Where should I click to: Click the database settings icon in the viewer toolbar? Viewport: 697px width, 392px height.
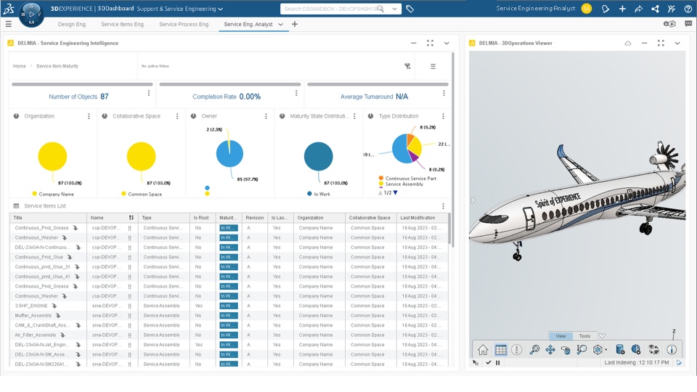click(620, 350)
